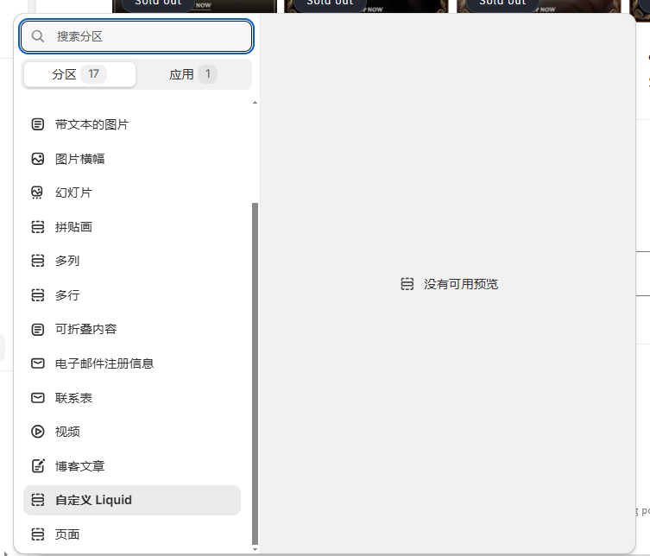650x556 pixels.
Task: Switch to the 分区 tab
Action: pyautogui.click(x=79, y=74)
